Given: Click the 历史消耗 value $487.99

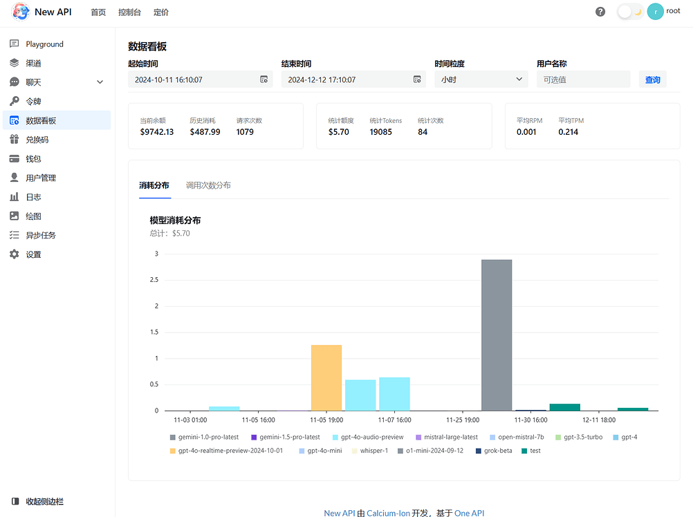Looking at the screenshot, I should (205, 132).
